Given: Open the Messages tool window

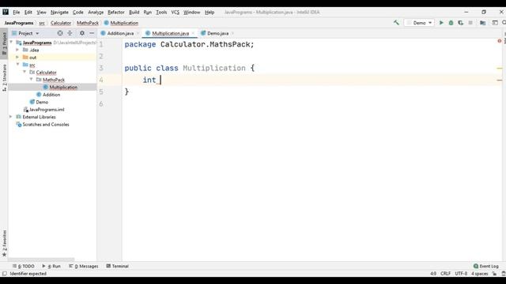Looking at the screenshot, I should click(x=84, y=266).
